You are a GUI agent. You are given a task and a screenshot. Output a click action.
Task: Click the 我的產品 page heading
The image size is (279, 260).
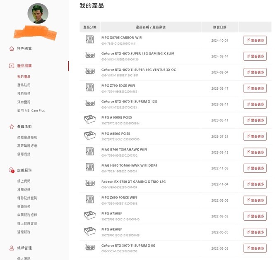pos(91,5)
